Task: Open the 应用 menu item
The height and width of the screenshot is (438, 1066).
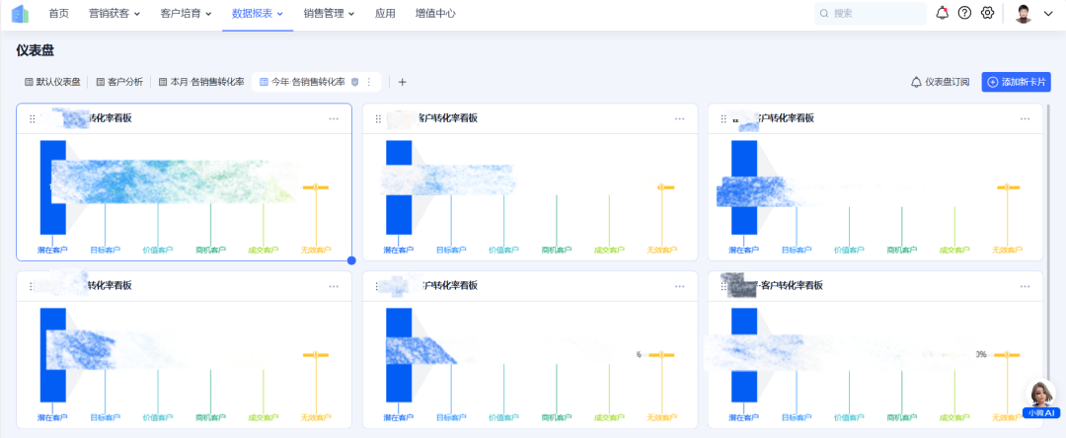Action: click(x=385, y=14)
